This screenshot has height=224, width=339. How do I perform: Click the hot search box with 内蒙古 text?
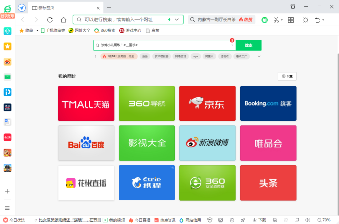(x=222, y=20)
